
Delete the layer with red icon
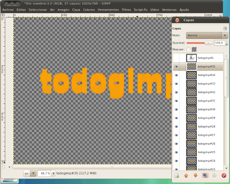(223, 176)
